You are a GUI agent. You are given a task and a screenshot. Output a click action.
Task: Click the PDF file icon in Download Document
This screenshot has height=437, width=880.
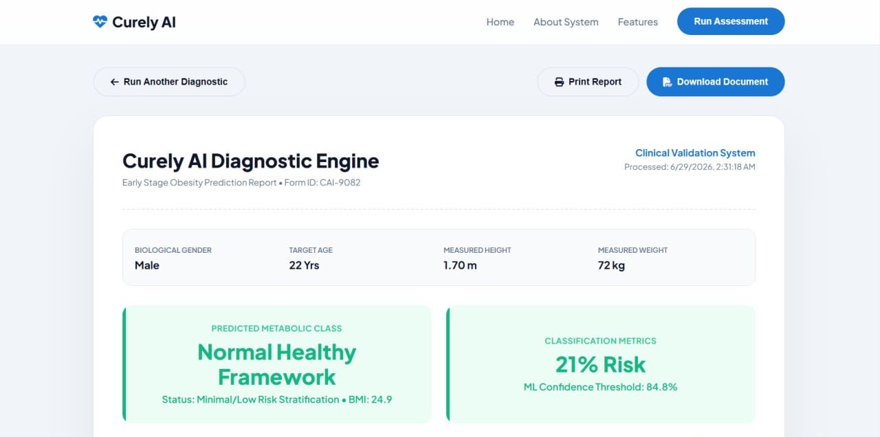click(x=667, y=82)
